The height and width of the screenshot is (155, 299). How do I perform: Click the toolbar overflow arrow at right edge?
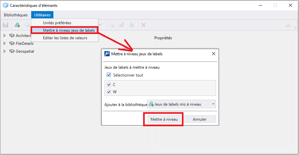[x=295, y=28]
